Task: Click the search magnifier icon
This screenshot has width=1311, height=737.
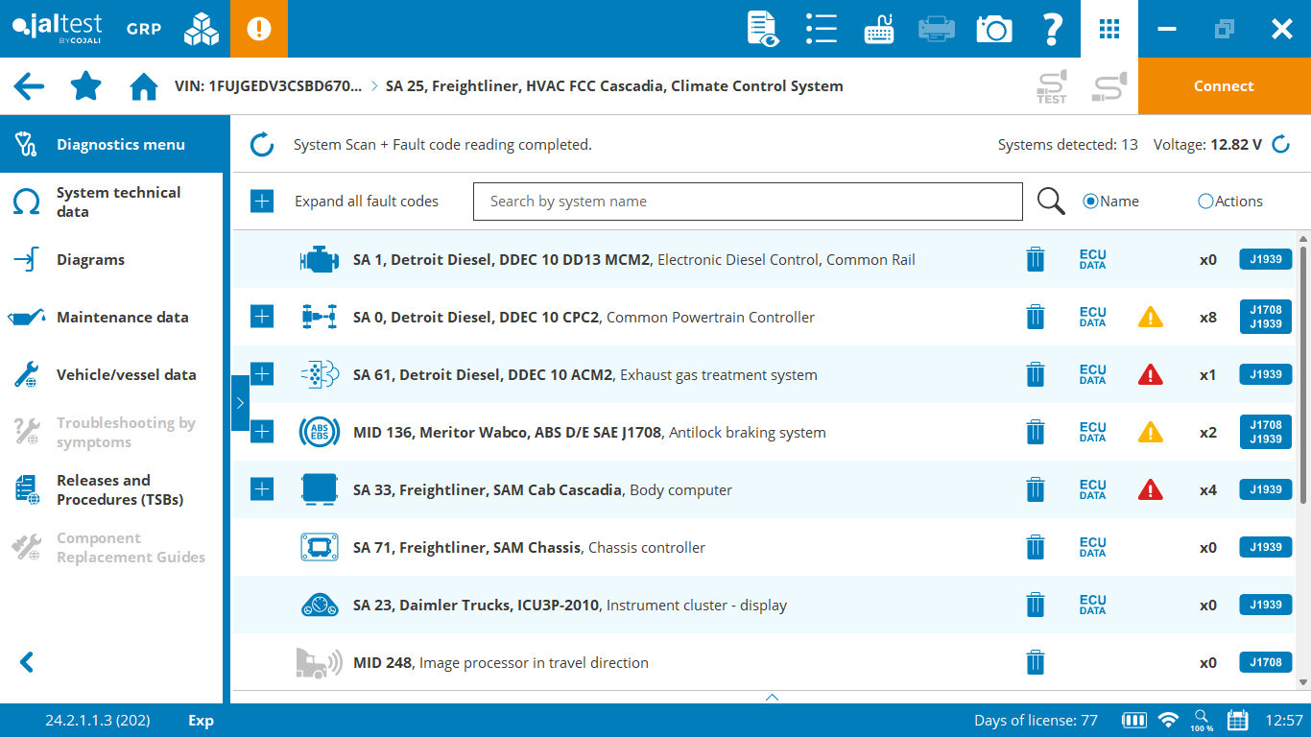Action: coord(1052,202)
